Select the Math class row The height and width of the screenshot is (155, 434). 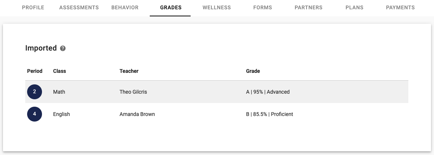pyautogui.click(x=217, y=91)
